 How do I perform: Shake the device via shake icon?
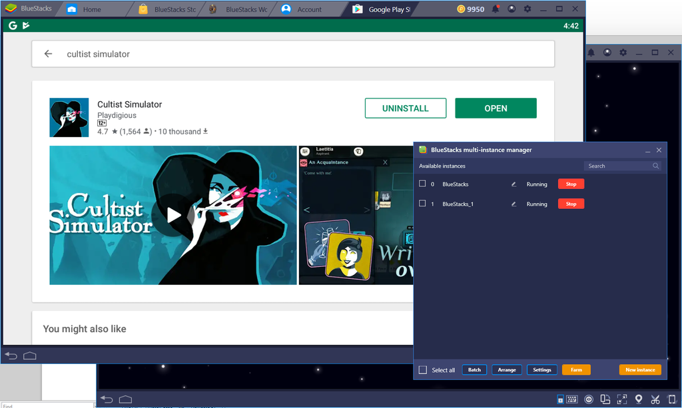coord(671,399)
